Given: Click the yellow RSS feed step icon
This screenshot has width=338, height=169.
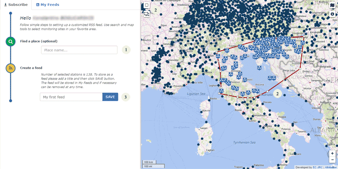Looking at the screenshot, I should coord(10,68).
